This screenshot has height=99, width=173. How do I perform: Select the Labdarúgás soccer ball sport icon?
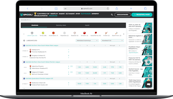click(32, 33)
